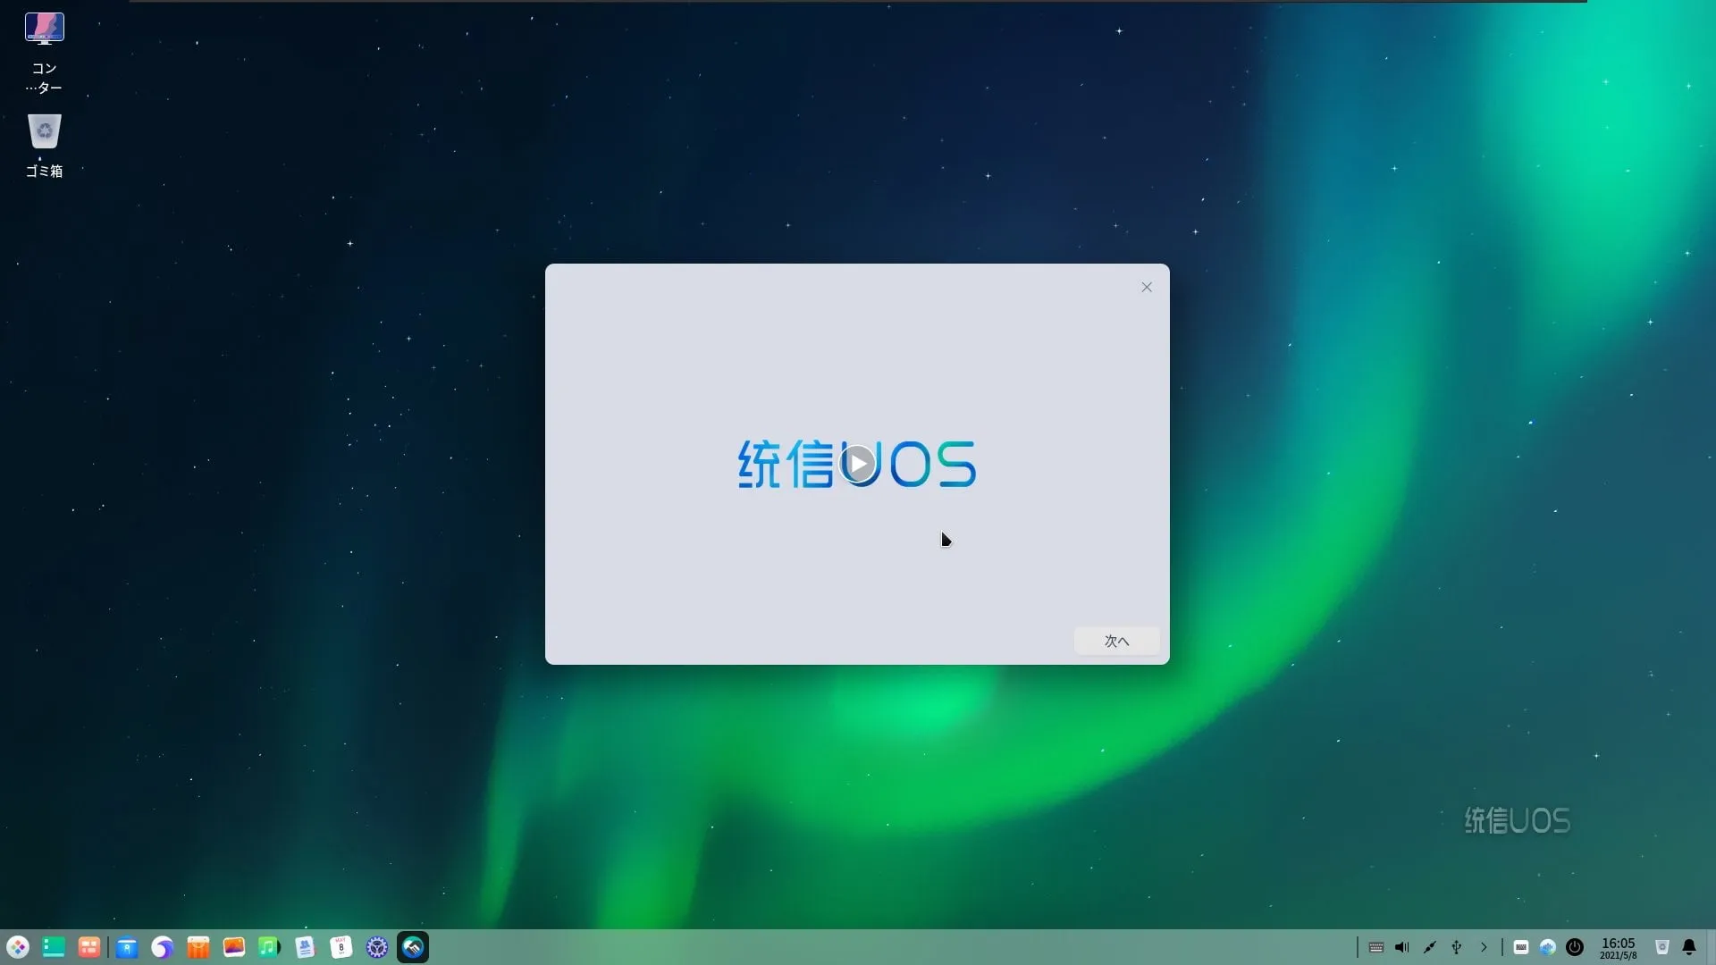1716x965 pixels.
Task: Open the Control Center gear icon in the dock
Action: coord(376,947)
